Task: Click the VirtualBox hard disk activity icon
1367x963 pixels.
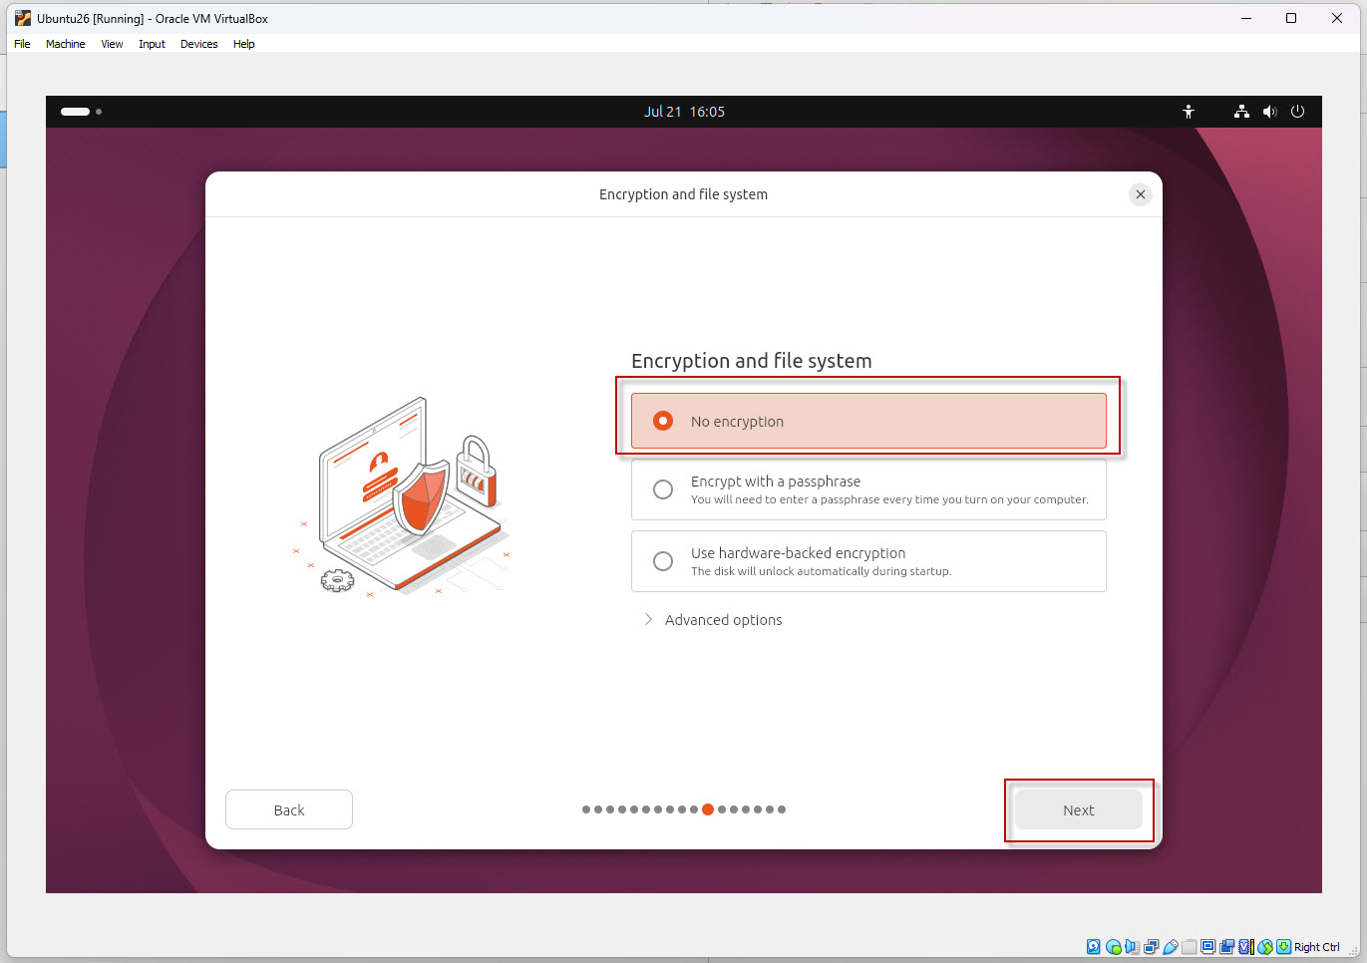Action: point(1093,947)
